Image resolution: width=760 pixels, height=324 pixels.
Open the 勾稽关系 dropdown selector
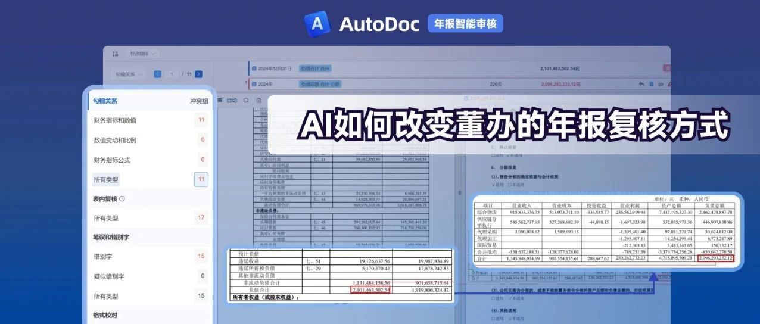tap(129, 74)
